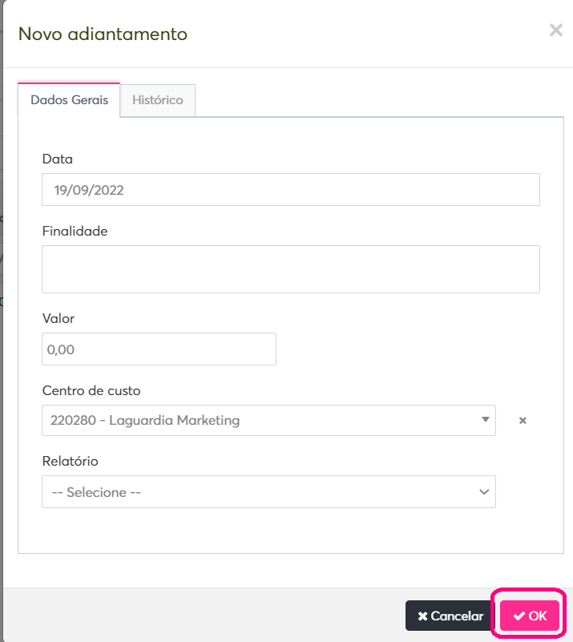Click the Data field label
Screen dimensions: 573x642
[x=57, y=159]
